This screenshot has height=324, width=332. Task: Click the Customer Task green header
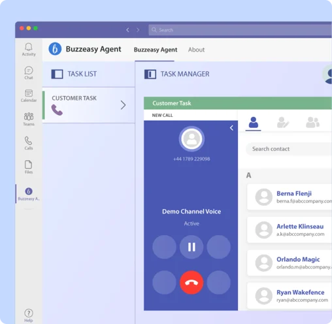238,103
